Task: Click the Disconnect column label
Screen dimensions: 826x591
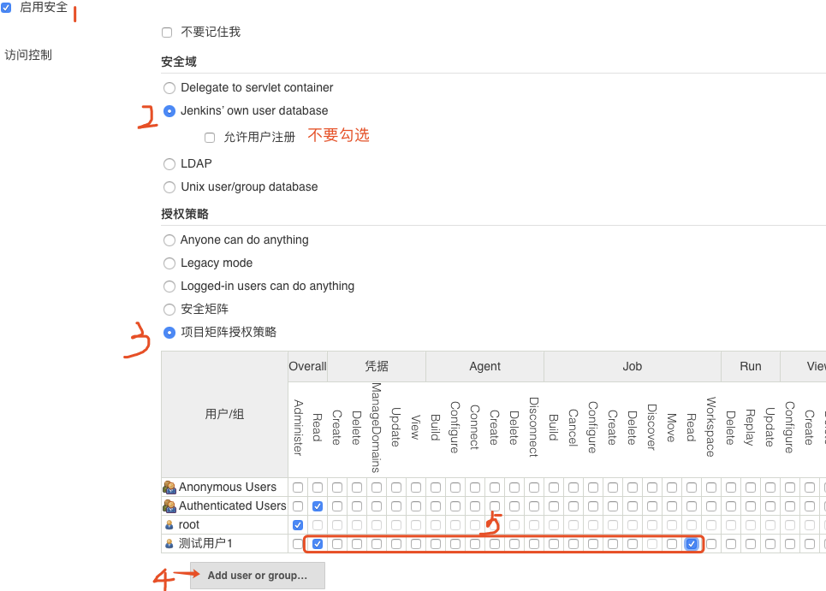Action: [533, 428]
